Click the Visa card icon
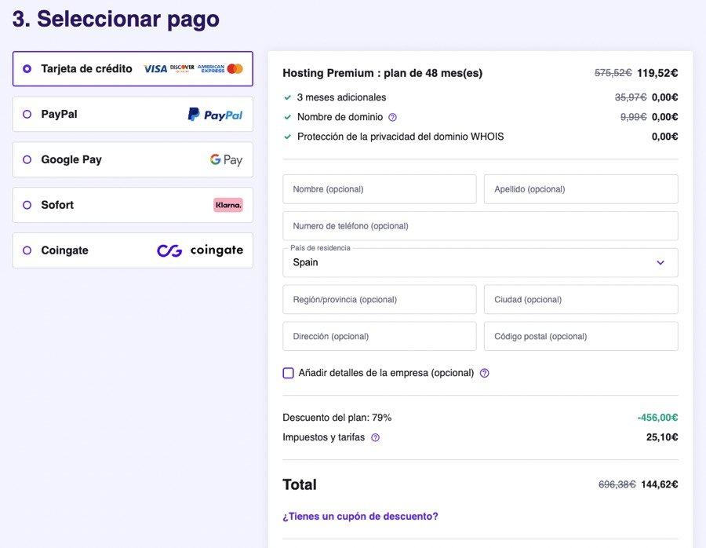 [x=155, y=68]
